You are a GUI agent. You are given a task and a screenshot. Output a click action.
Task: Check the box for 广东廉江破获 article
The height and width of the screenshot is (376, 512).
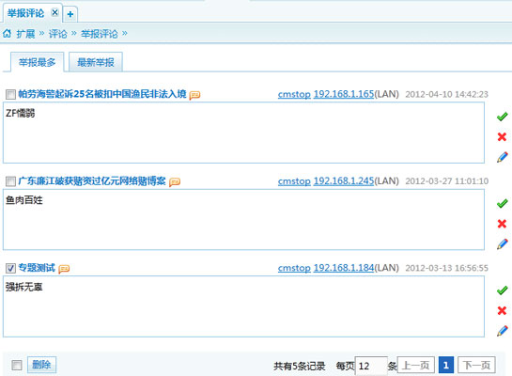click(10, 181)
